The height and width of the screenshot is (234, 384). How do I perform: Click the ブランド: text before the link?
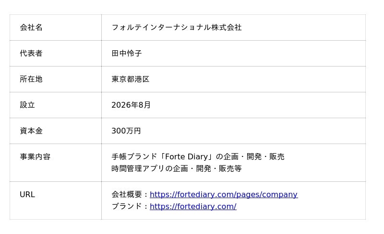pyautogui.click(x=130, y=206)
